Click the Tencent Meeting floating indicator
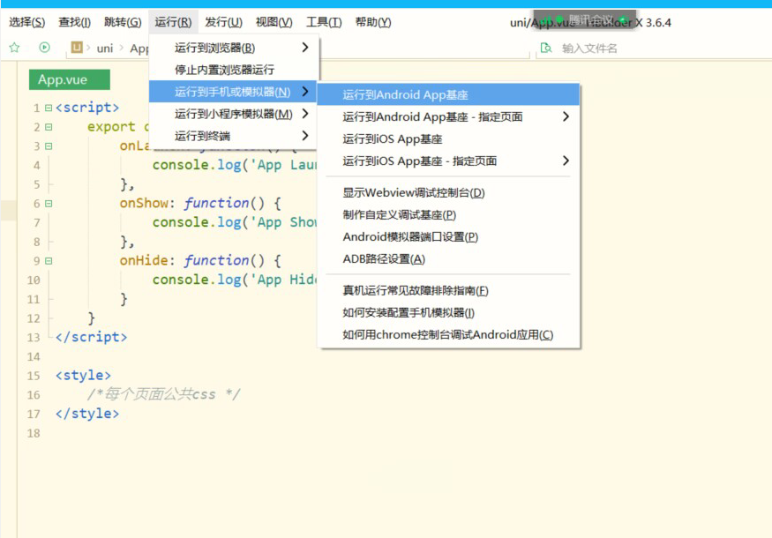Image resolution: width=772 pixels, height=538 pixels. pos(584,19)
